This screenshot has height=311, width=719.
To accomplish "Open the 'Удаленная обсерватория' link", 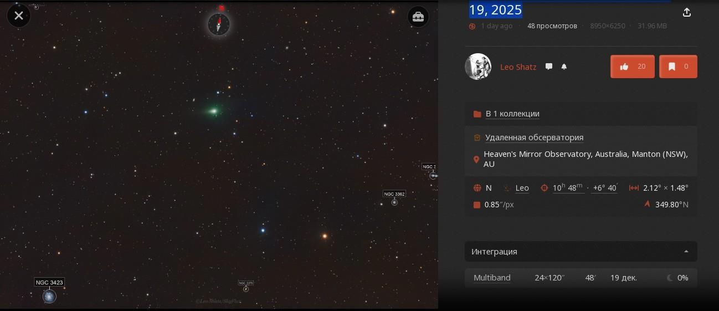I will pos(534,137).
